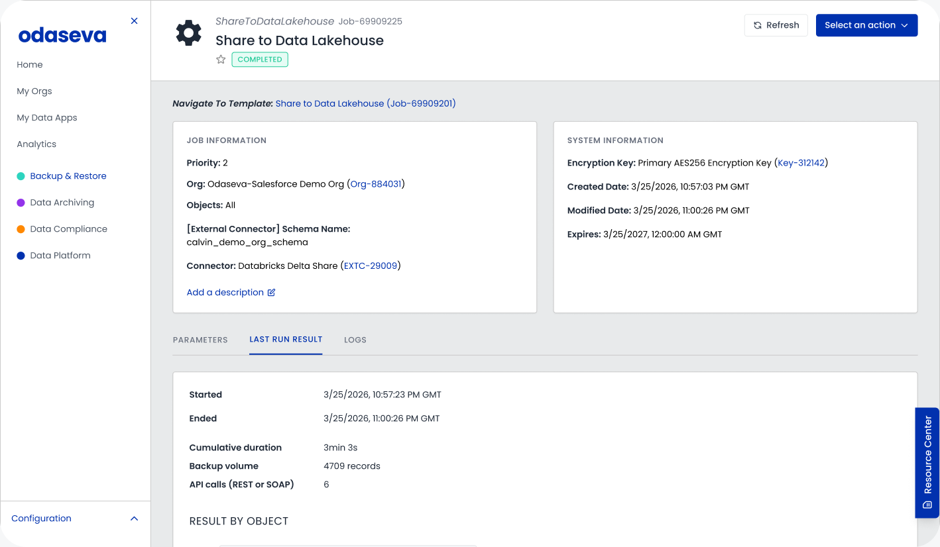
Task: Open Analytics in sidebar
Action: (x=36, y=144)
